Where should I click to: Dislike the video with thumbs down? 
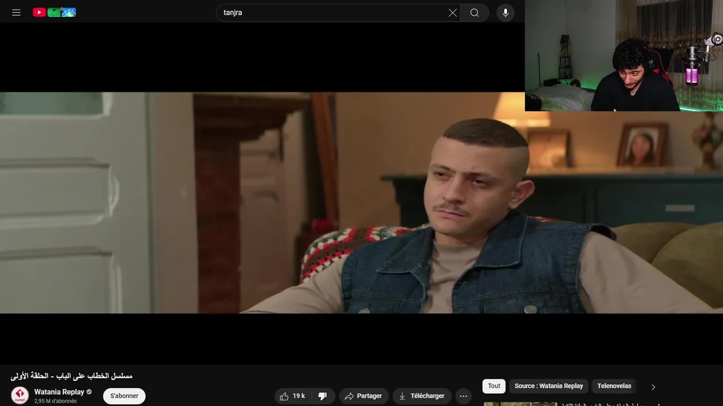323,396
